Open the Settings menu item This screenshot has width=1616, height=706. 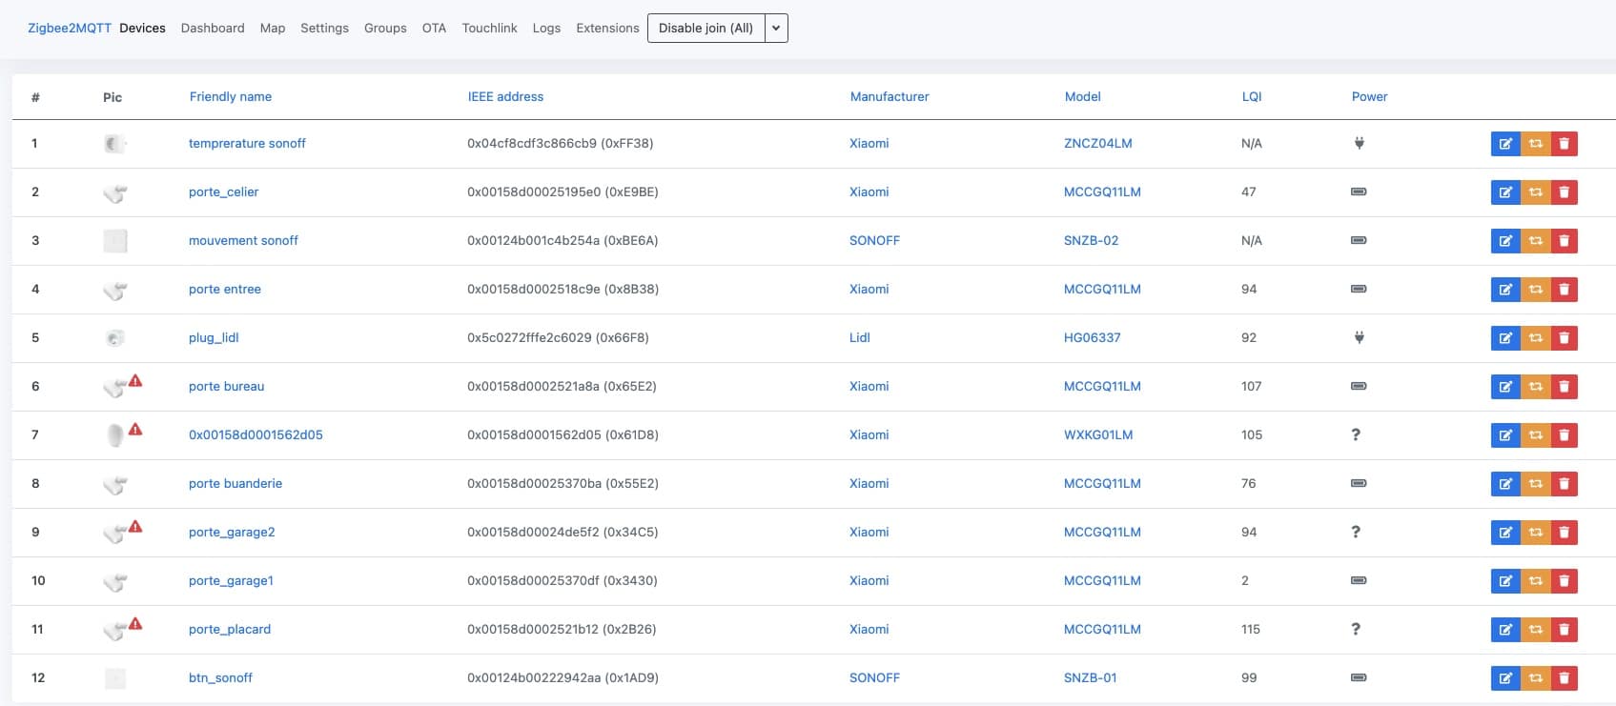tap(324, 29)
